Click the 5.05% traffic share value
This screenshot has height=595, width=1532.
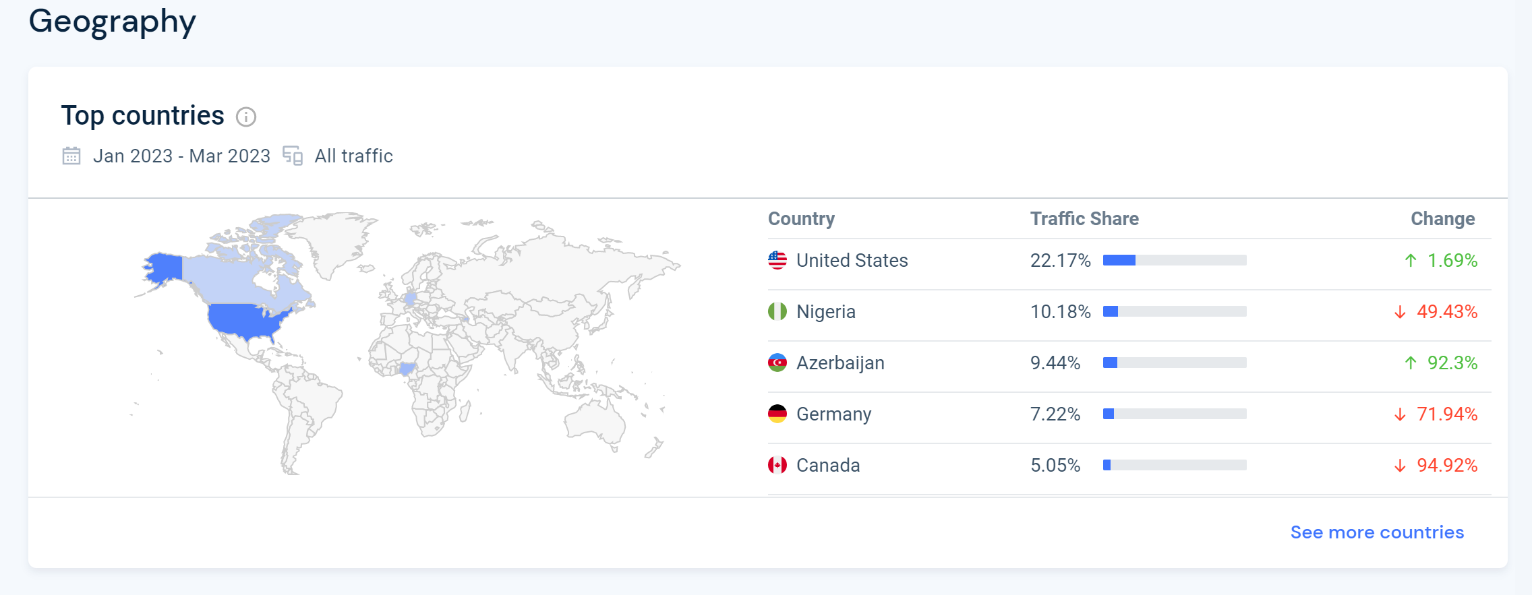click(x=1055, y=465)
